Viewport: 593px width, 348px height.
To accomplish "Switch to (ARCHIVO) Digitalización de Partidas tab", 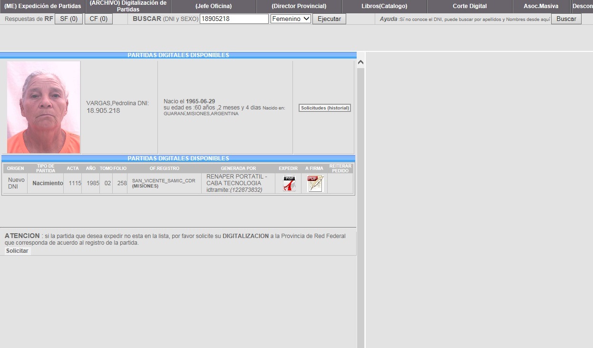I will click(128, 6).
